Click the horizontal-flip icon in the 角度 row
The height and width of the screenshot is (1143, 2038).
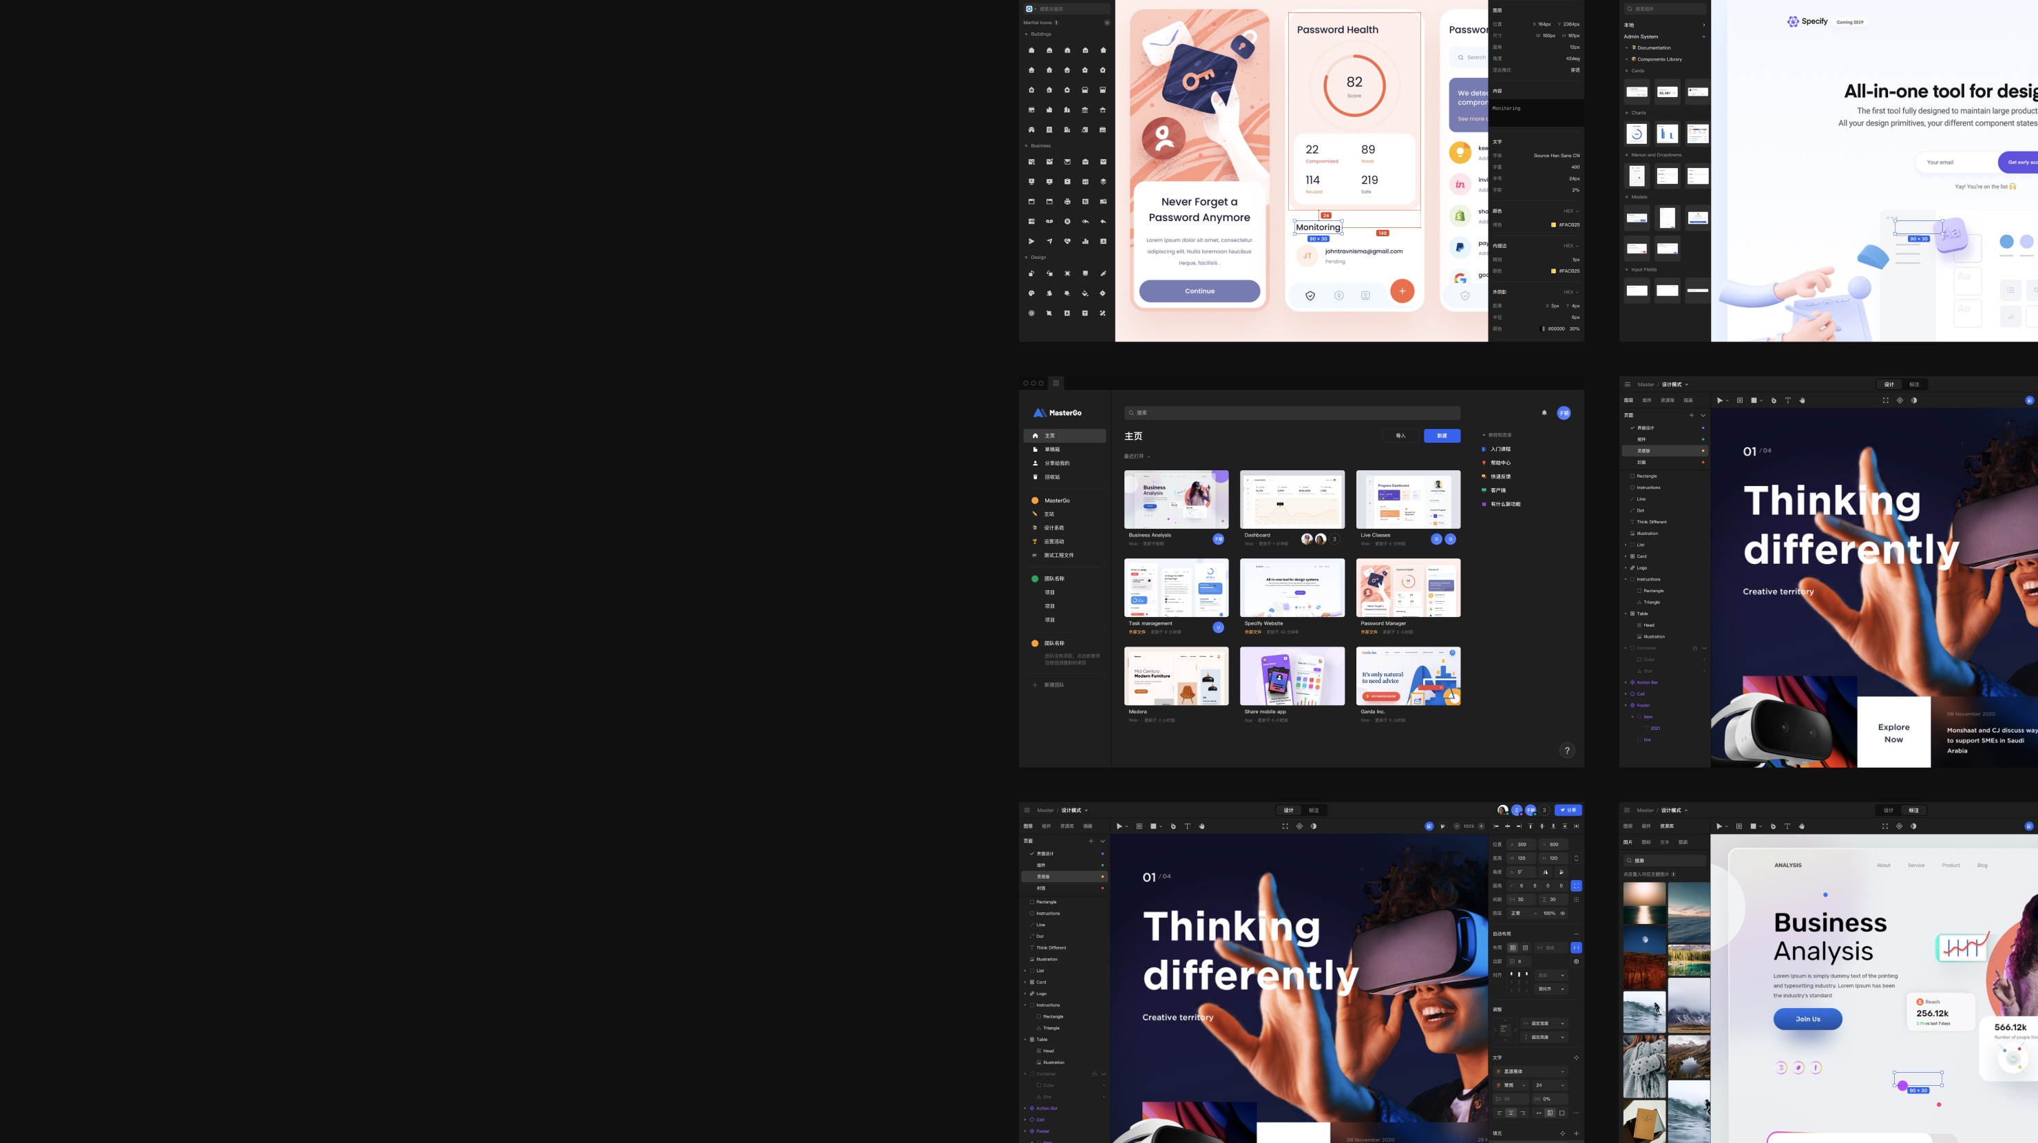(x=1545, y=872)
